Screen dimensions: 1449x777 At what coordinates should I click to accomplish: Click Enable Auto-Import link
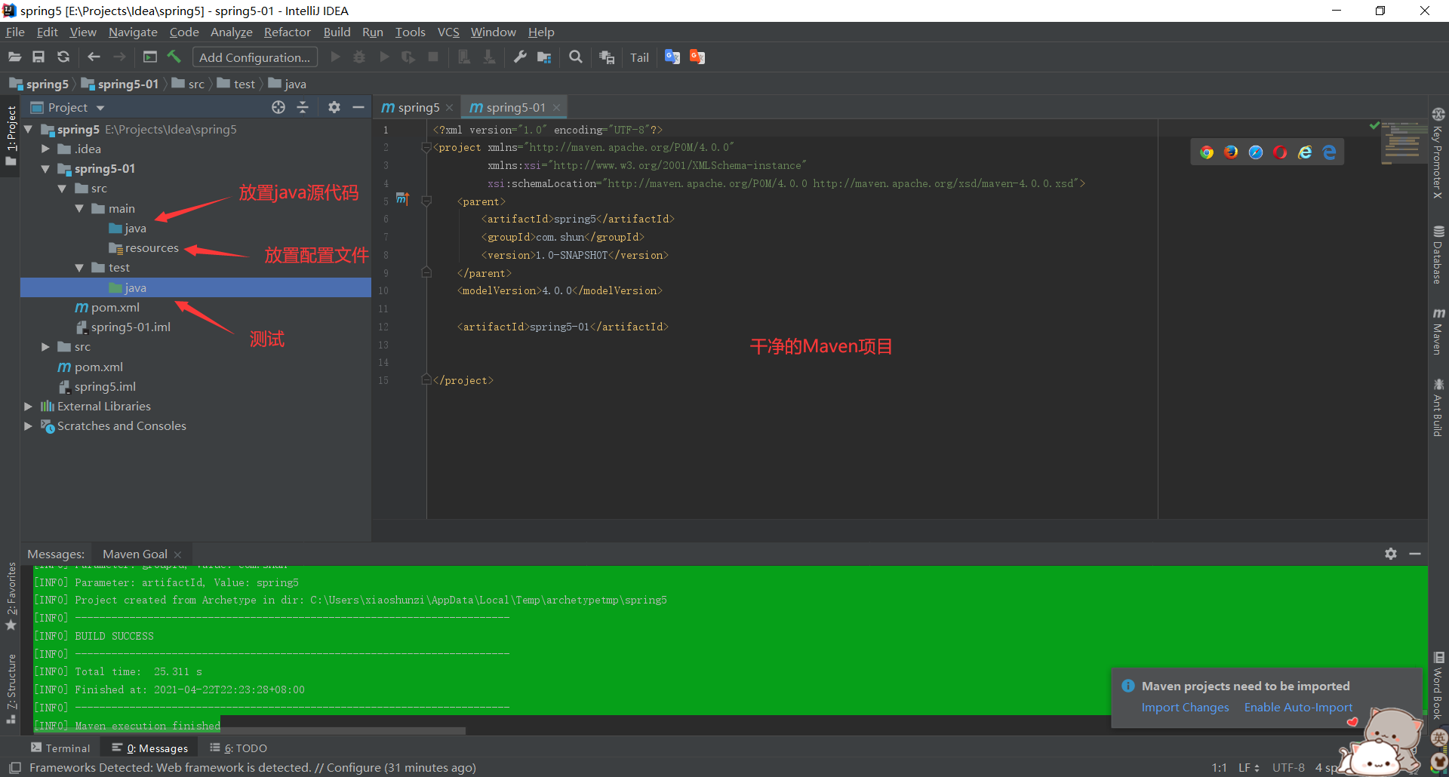pyautogui.click(x=1298, y=707)
